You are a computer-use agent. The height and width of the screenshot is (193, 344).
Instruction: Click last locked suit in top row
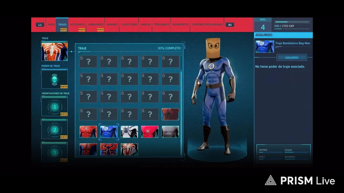(170, 62)
